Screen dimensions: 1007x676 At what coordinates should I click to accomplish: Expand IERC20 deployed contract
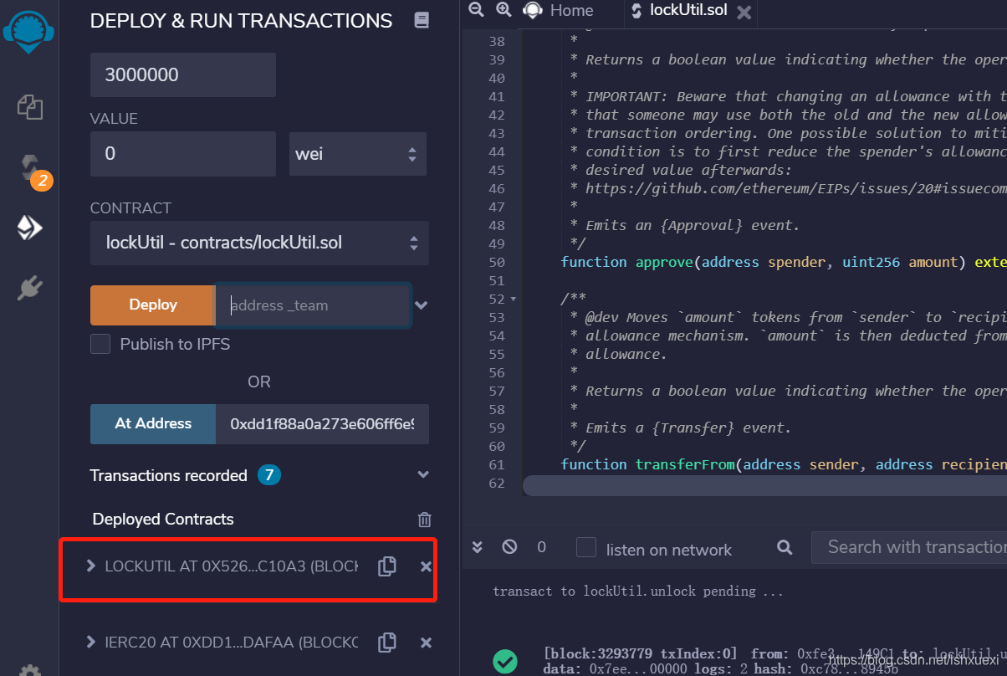(x=90, y=642)
